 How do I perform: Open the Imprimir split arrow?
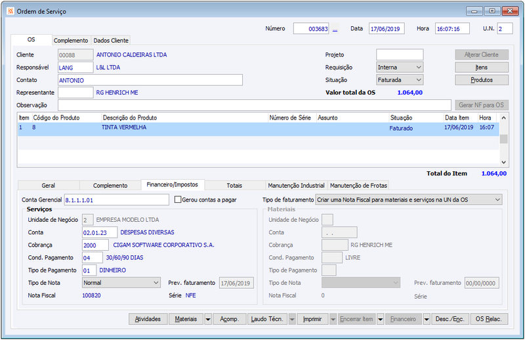pos(333,319)
